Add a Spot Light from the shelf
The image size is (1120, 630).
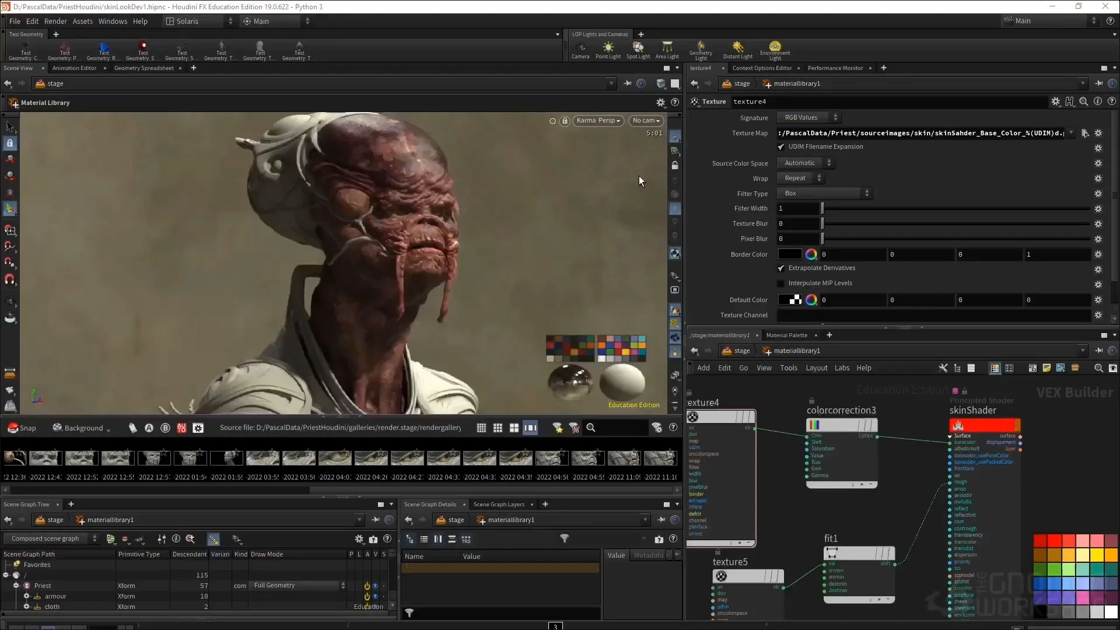pyautogui.click(x=638, y=50)
